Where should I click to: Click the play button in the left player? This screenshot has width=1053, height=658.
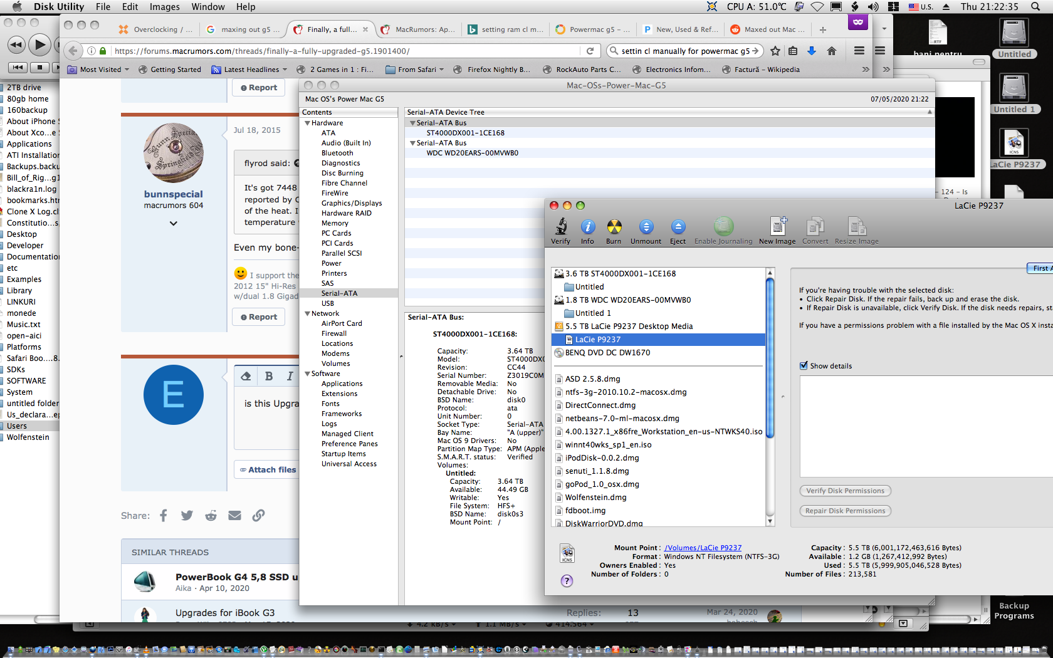39,44
